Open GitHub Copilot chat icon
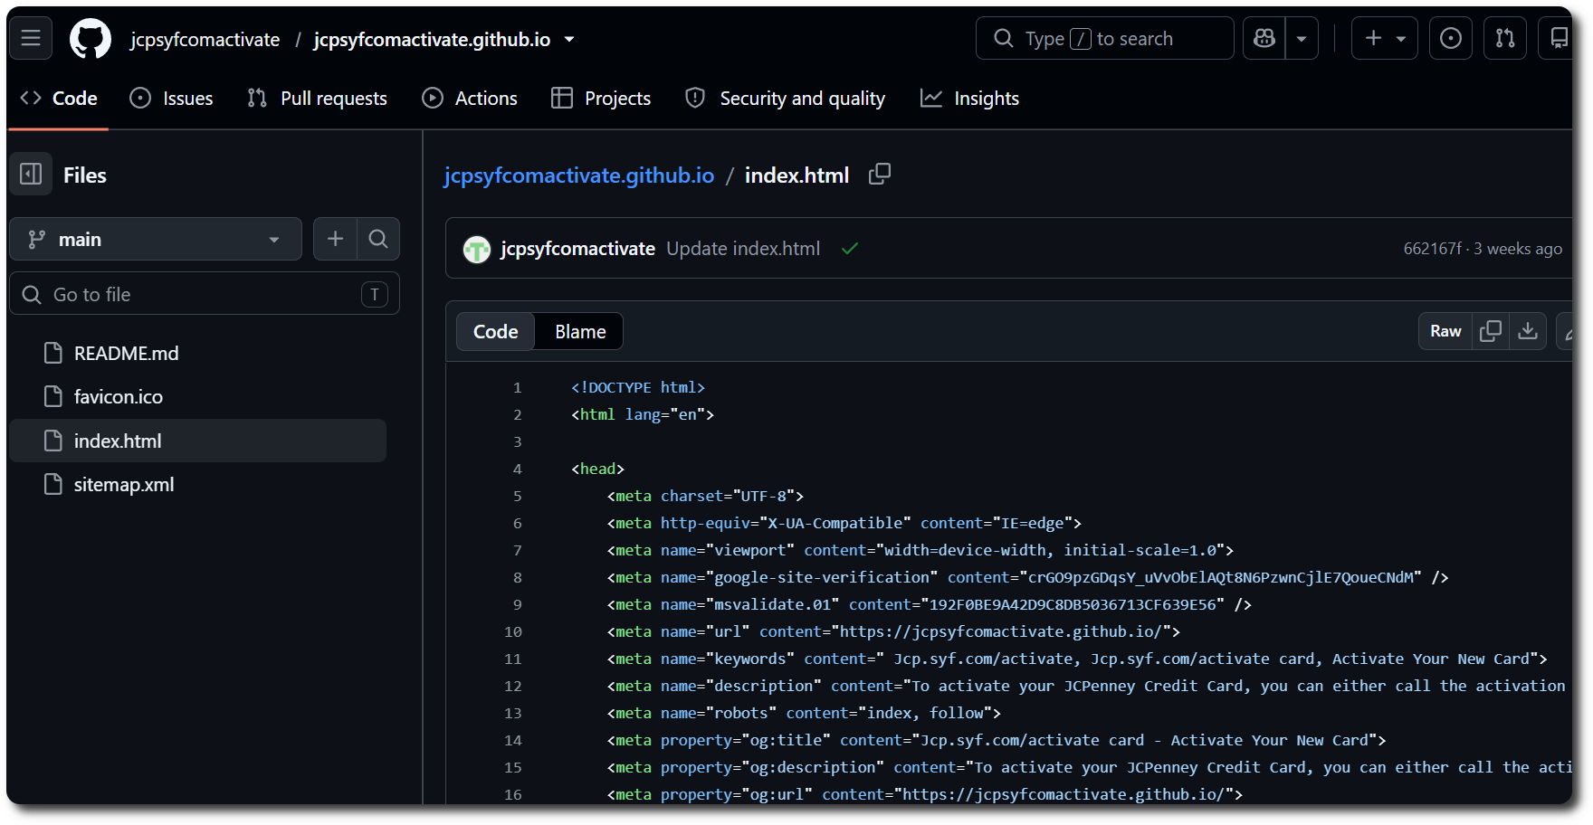1593x825 pixels. pos(1264,38)
